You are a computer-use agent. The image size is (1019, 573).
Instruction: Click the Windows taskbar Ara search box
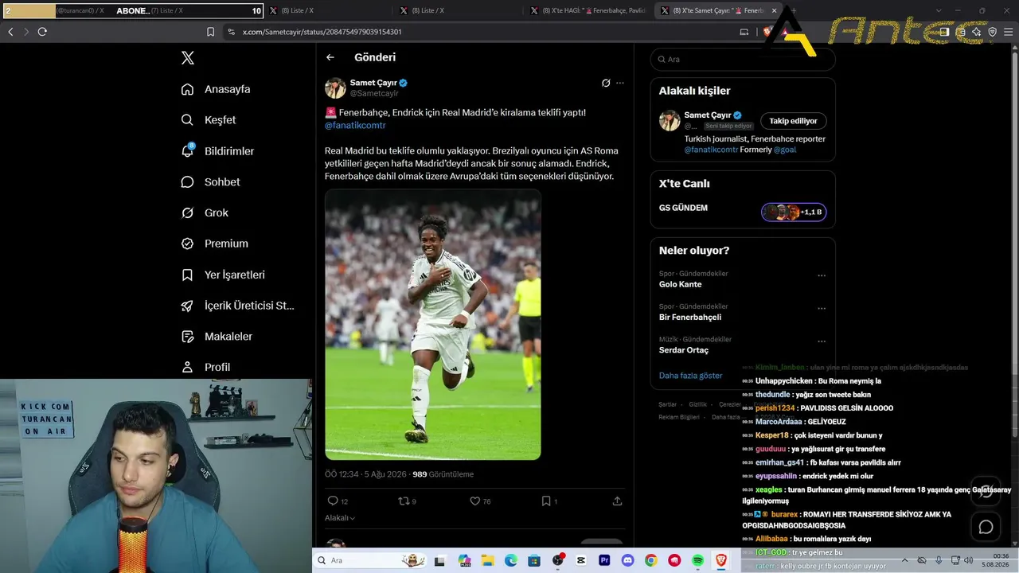point(370,560)
